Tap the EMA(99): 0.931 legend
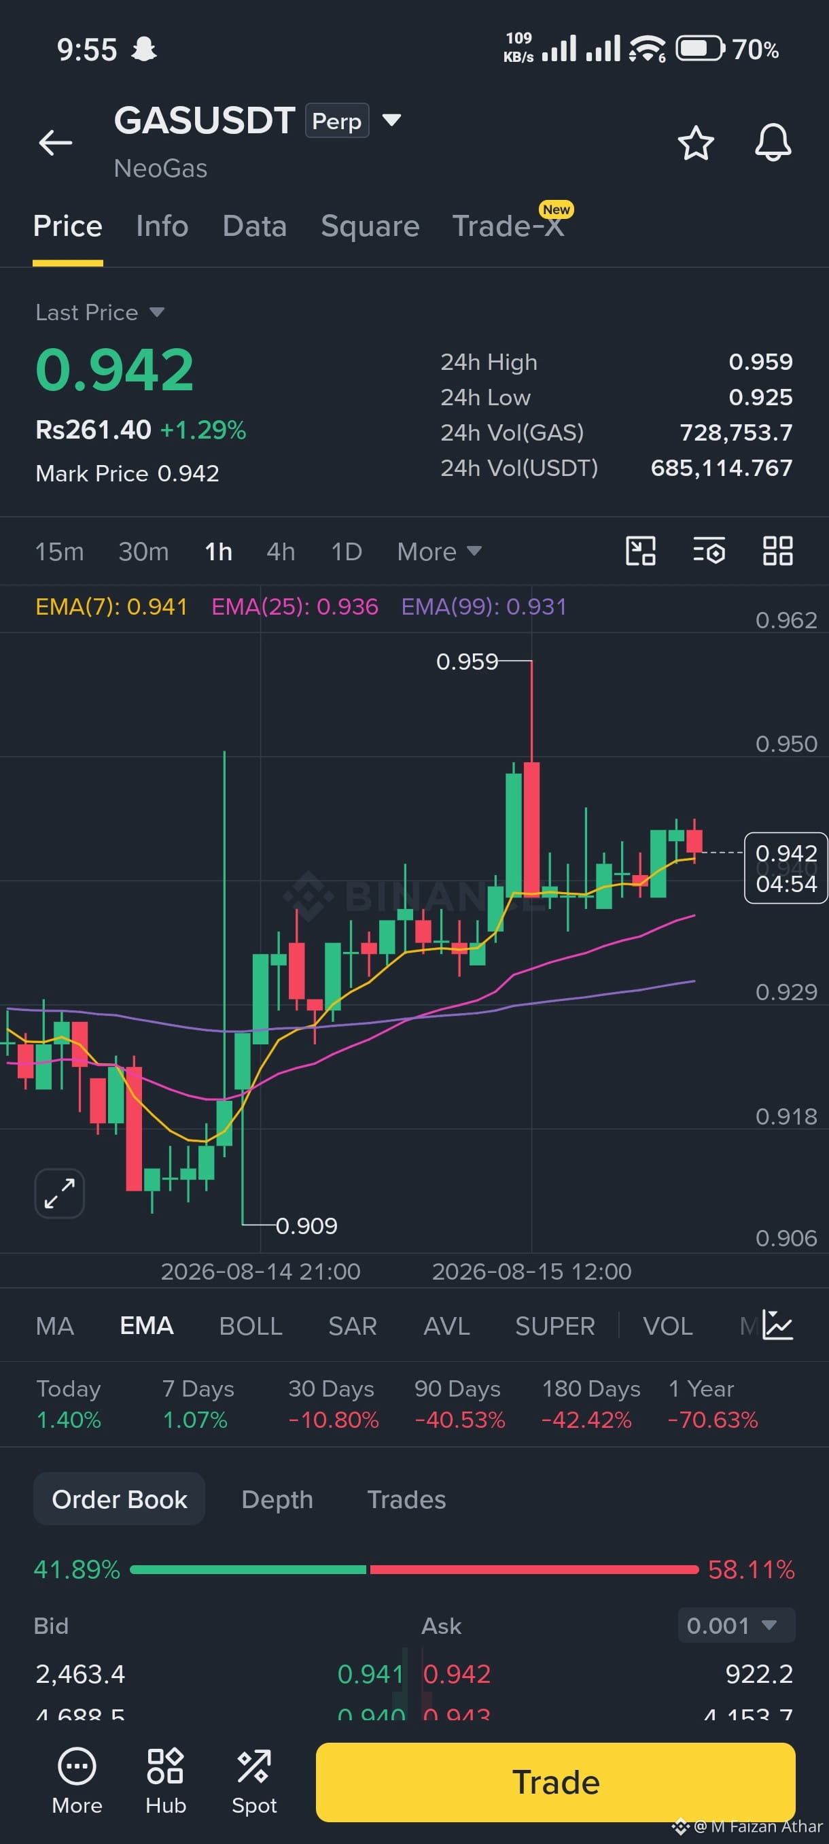Viewport: 829px width, 1844px height. pyautogui.click(x=484, y=607)
